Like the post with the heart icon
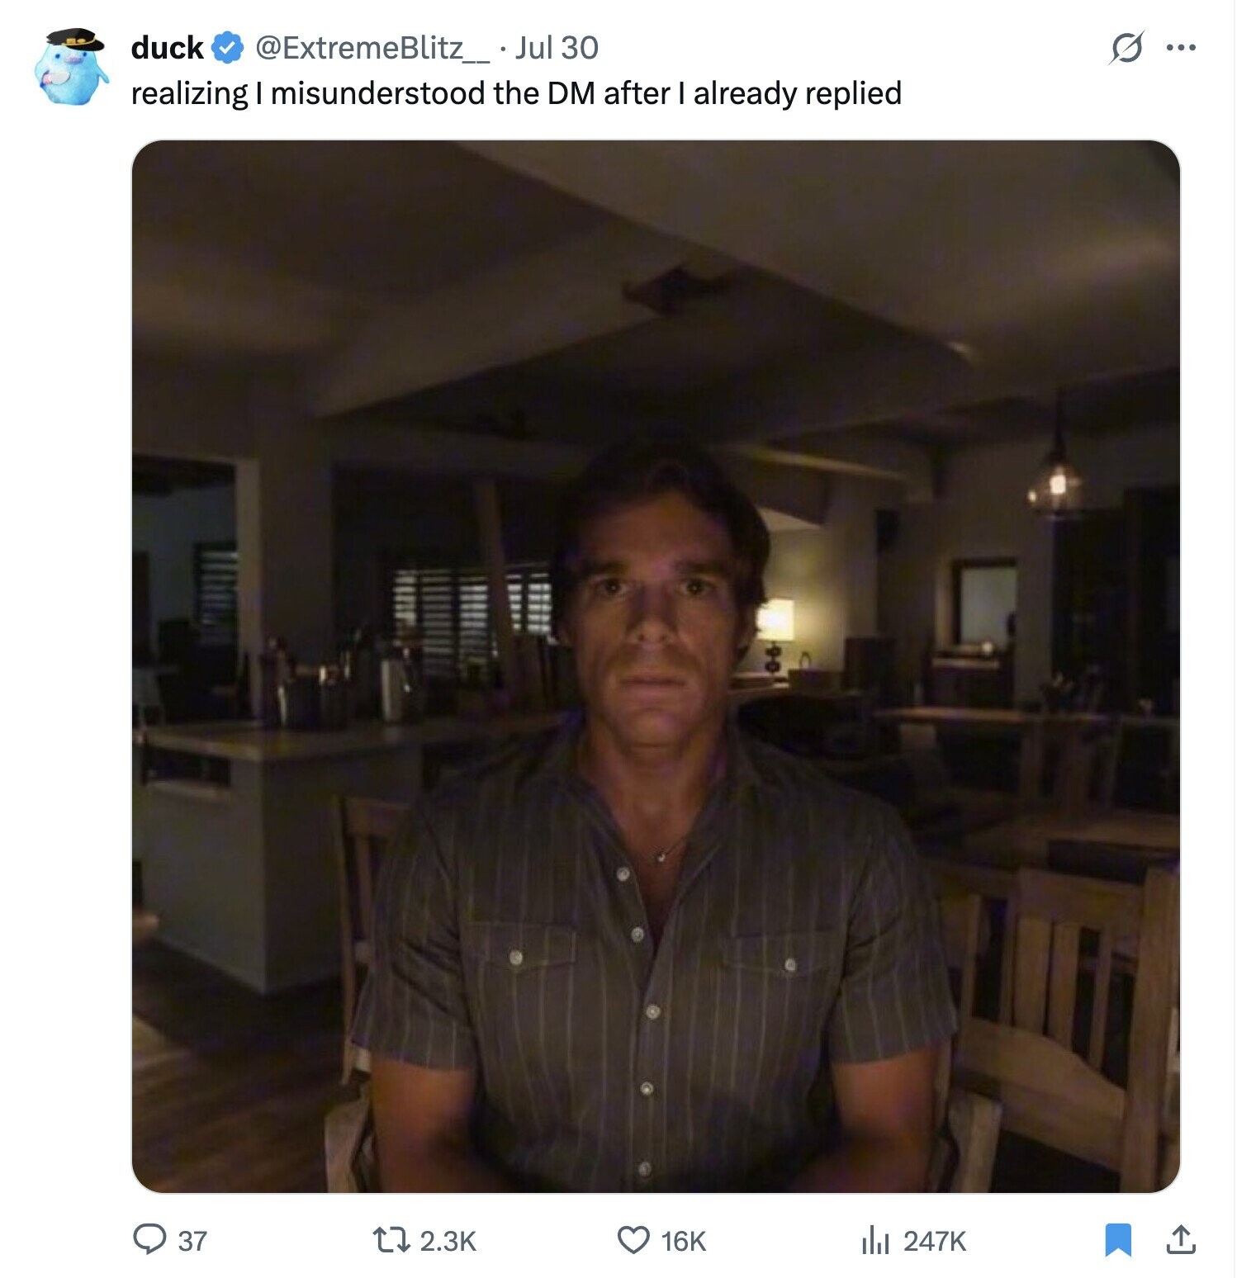Screen dimensions: 1237x1278 [x=633, y=1239]
